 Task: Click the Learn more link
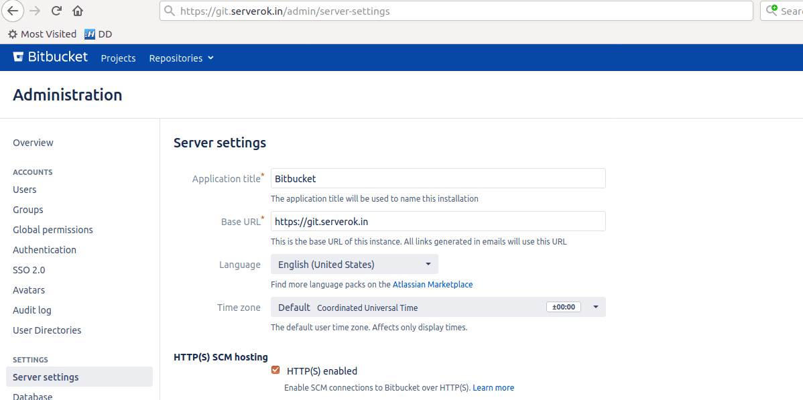pyautogui.click(x=493, y=387)
